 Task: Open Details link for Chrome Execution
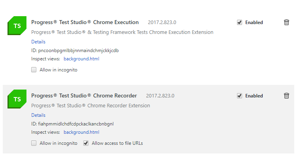tap(38, 42)
